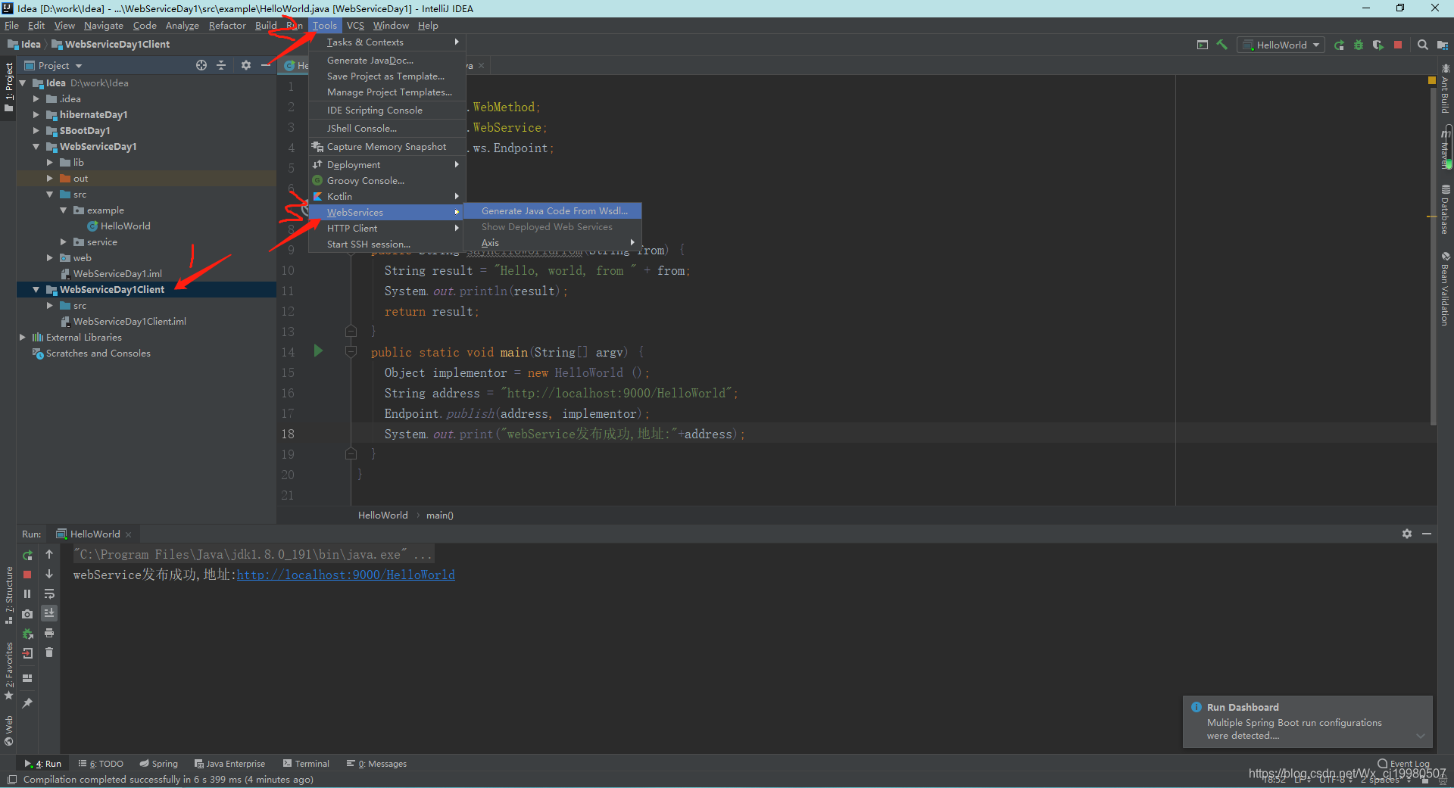Screen dimensions: 1454x788
Task: Clear all console output with trash icon
Action: 49,653
